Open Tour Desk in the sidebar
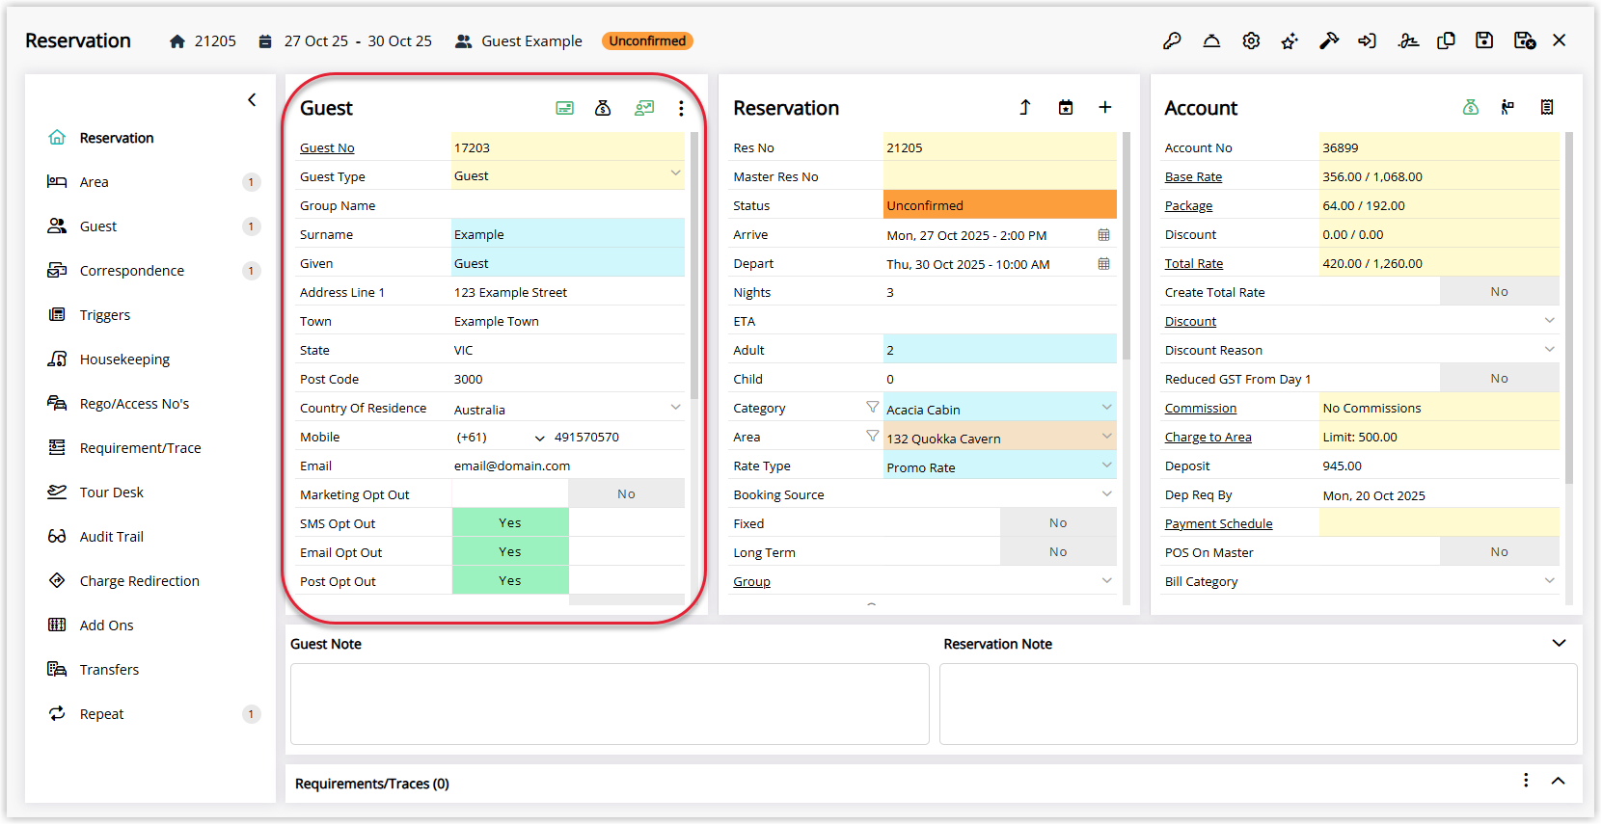Screen dimensions: 1602x825 point(152,492)
